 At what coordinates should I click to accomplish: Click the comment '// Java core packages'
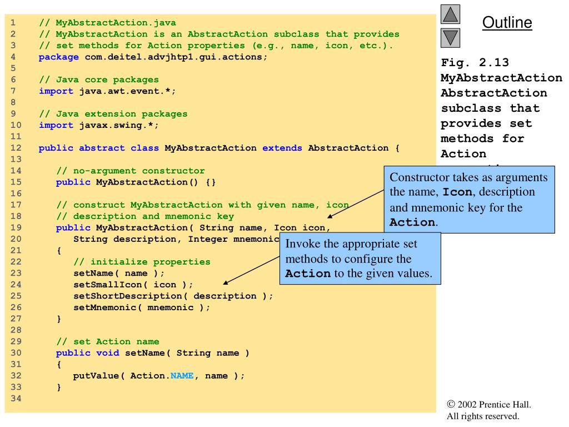(99, 80)
